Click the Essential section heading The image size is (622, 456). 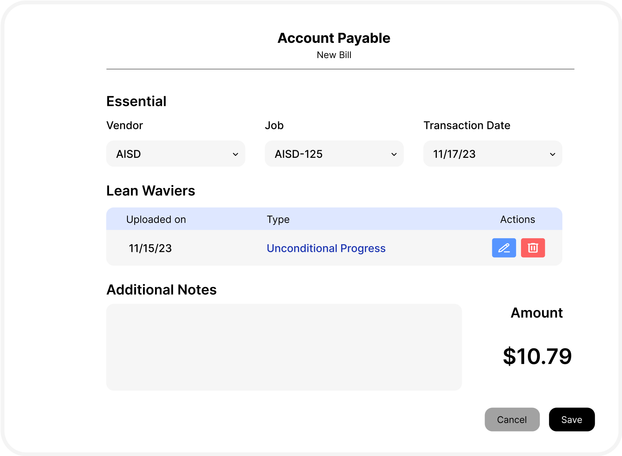point(136,101)
